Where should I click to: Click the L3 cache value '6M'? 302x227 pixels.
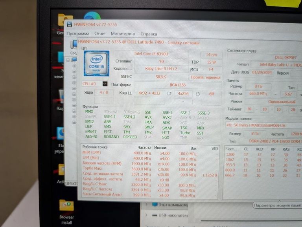pos(212,94)
